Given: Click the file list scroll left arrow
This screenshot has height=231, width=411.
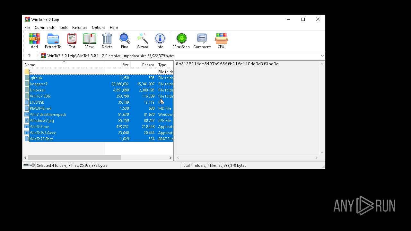Looking at the screenshot, I should 25,158.
